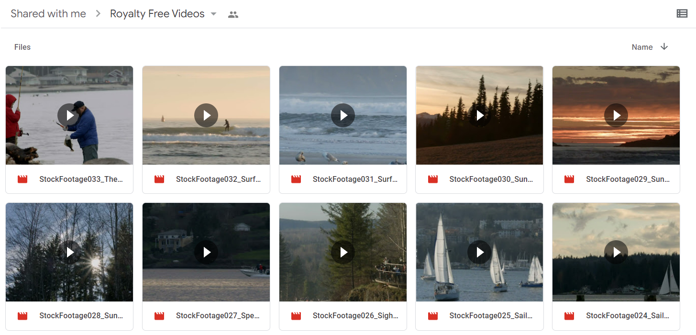Select file name StockFootage030_Sun...
Screen dimensions: 696x335
(x=491, y=179)
